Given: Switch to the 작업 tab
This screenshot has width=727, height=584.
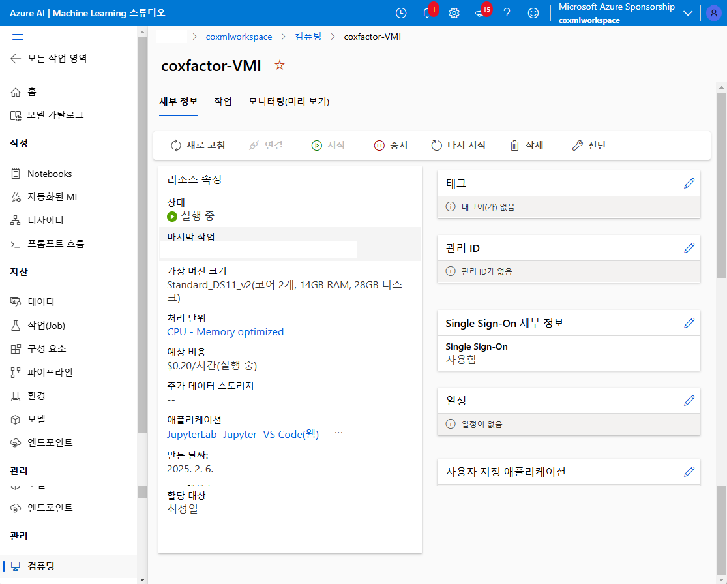Looking at the screenshot, I should pos(223,101).
